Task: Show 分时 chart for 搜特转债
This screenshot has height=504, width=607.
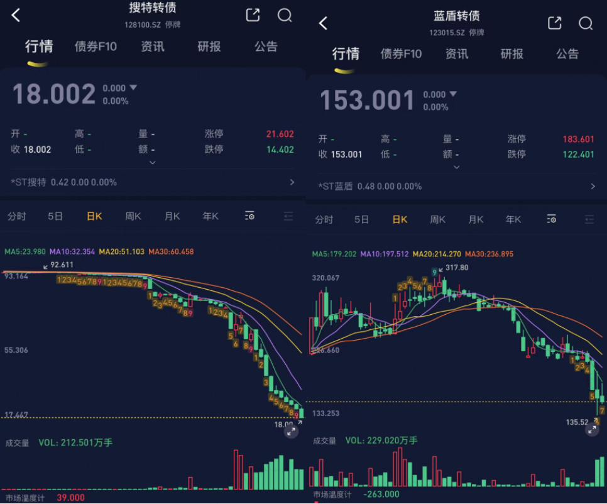Action: [16, 216]
